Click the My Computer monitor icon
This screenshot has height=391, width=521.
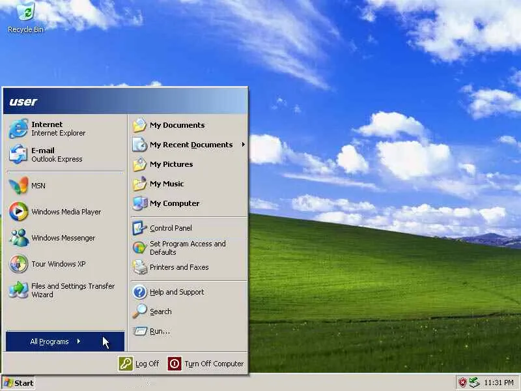139,203
